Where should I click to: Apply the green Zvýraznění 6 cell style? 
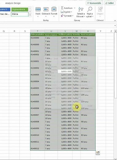pos(20,10)
